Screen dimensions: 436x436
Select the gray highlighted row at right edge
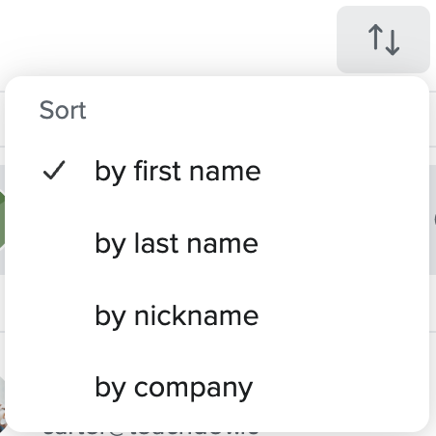433,220
